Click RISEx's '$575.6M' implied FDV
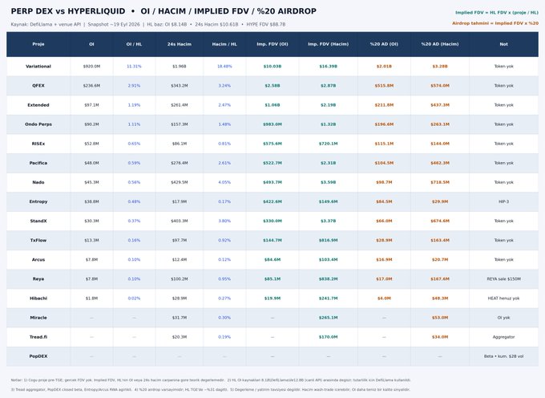The image size is (545, 398). (272, 144)
